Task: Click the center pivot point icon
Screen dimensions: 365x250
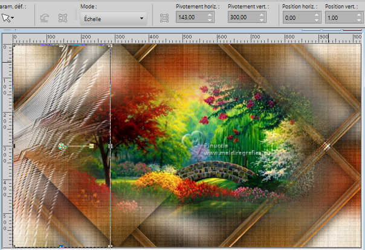Action: coord(164,18)
